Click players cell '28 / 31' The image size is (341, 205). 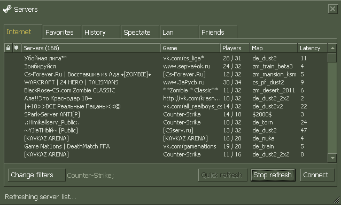pos(232,58)
